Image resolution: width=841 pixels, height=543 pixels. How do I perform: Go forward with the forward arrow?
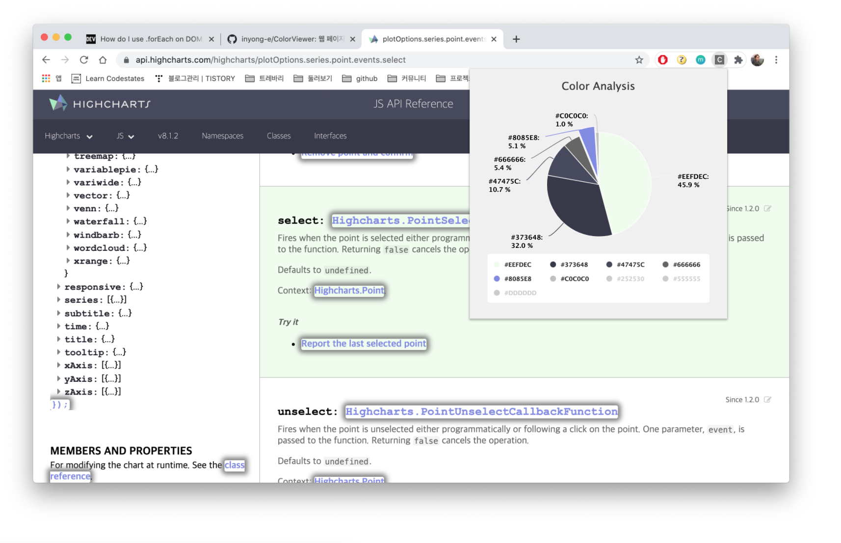coord(65,60)
